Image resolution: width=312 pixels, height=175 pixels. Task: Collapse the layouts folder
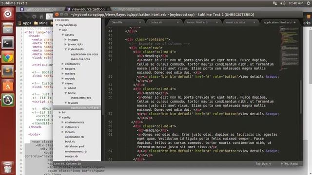click(65, 103)
